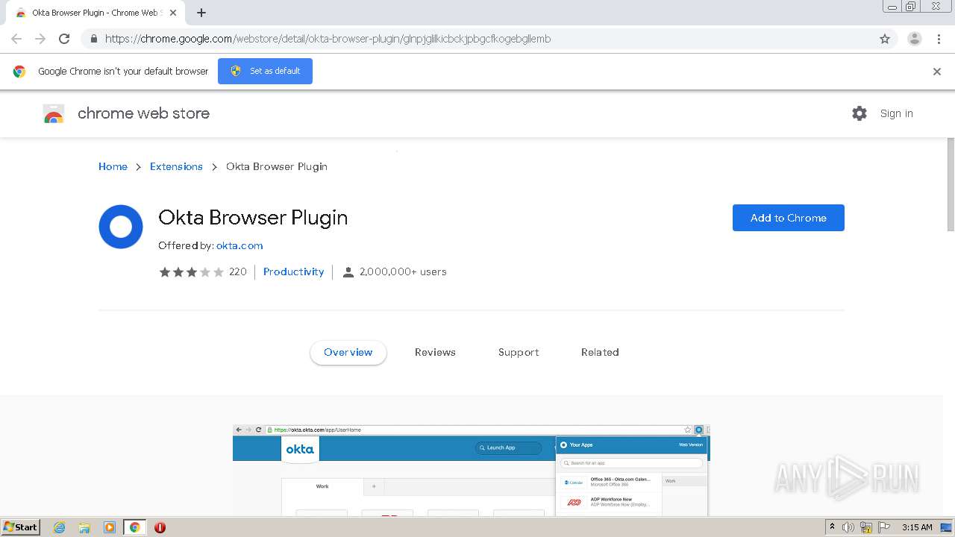Image resolution: width=955 pixels, height=537 pixels.
Task: Click the Set as default button
Action: pos(265,71)
